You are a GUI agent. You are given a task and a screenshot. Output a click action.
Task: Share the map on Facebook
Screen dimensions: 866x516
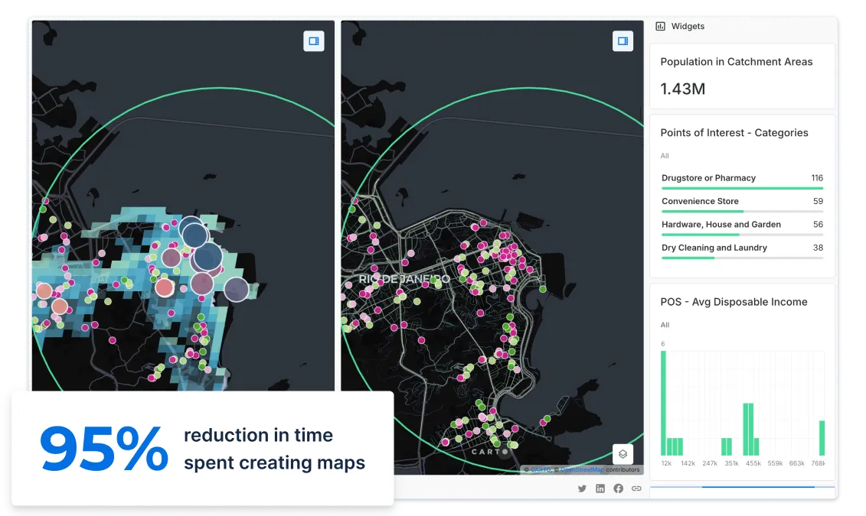pos(618,488)
